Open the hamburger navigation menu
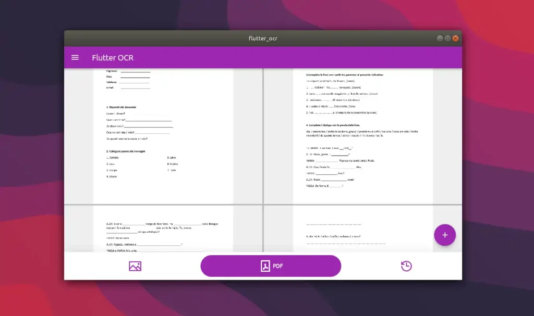The width and height of the screenshot is (534, 316). [75, 57]
